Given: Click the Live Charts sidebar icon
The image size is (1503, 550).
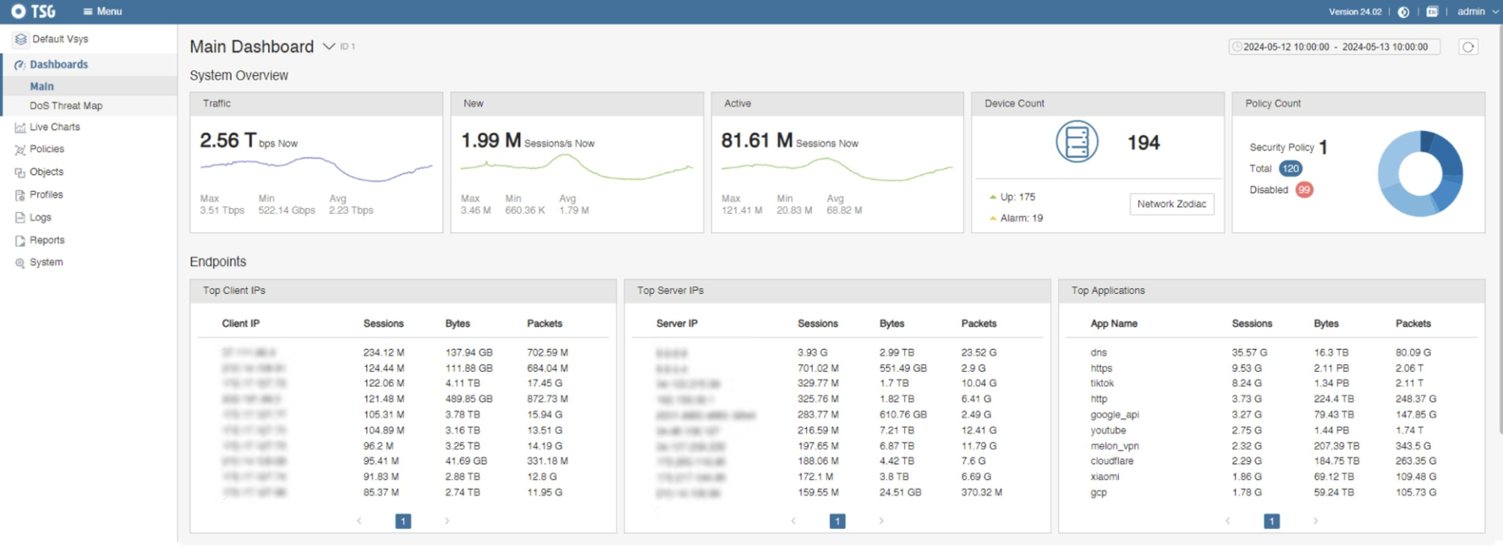Looking at the screenshot, I should [x=19, y=128].
